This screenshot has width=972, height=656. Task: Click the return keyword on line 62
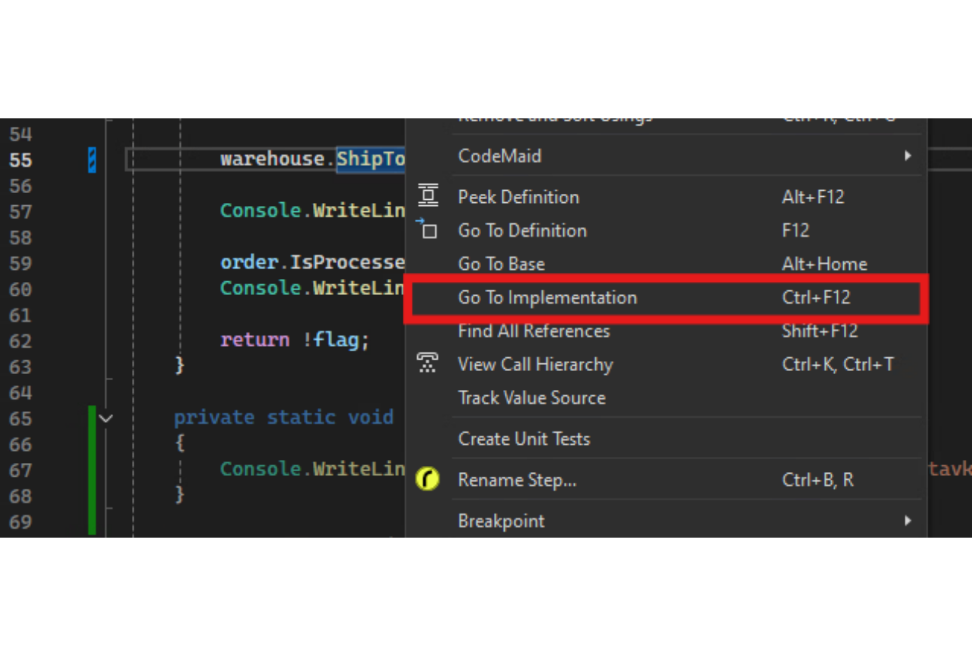pyautogui.click(x=255, y=340)
